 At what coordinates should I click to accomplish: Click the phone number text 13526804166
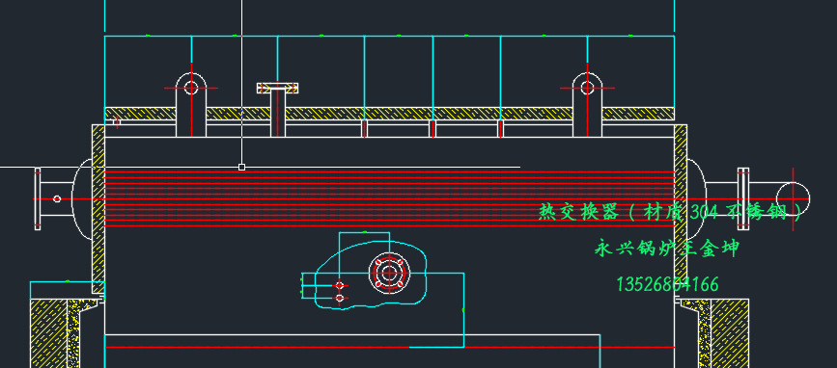click(x=667, y=284)
